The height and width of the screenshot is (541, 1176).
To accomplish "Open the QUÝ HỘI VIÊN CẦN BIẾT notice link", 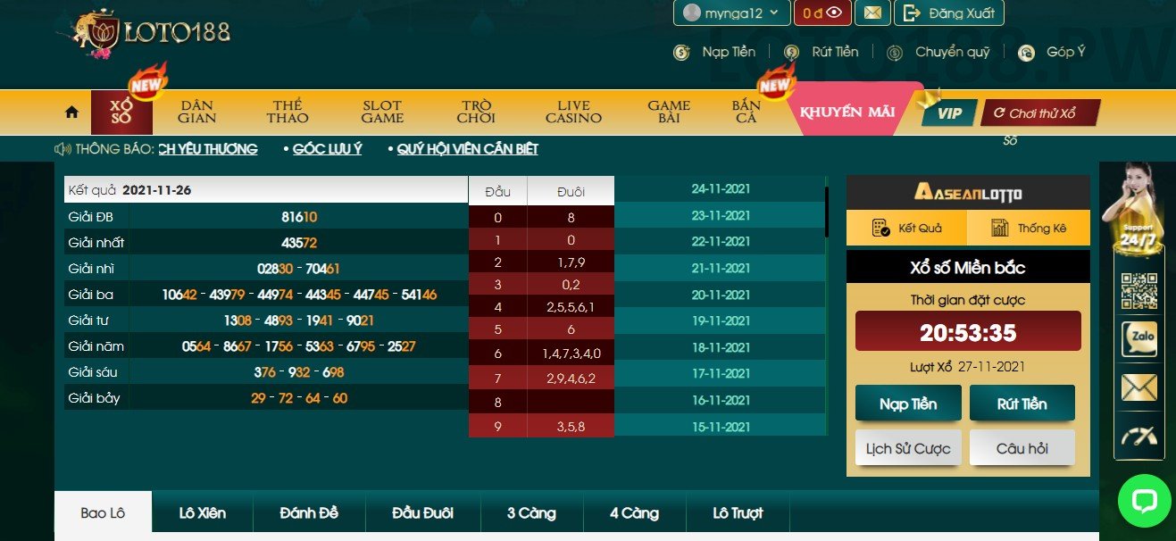I will coord(468,148).
